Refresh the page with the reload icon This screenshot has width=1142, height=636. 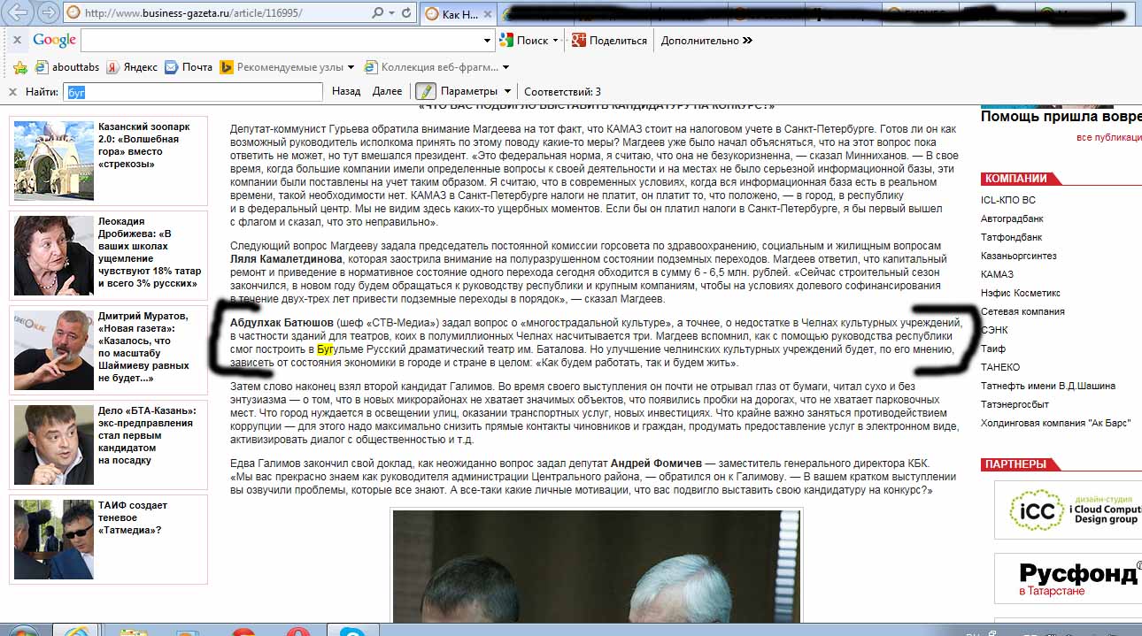click(x=405, y=13)
